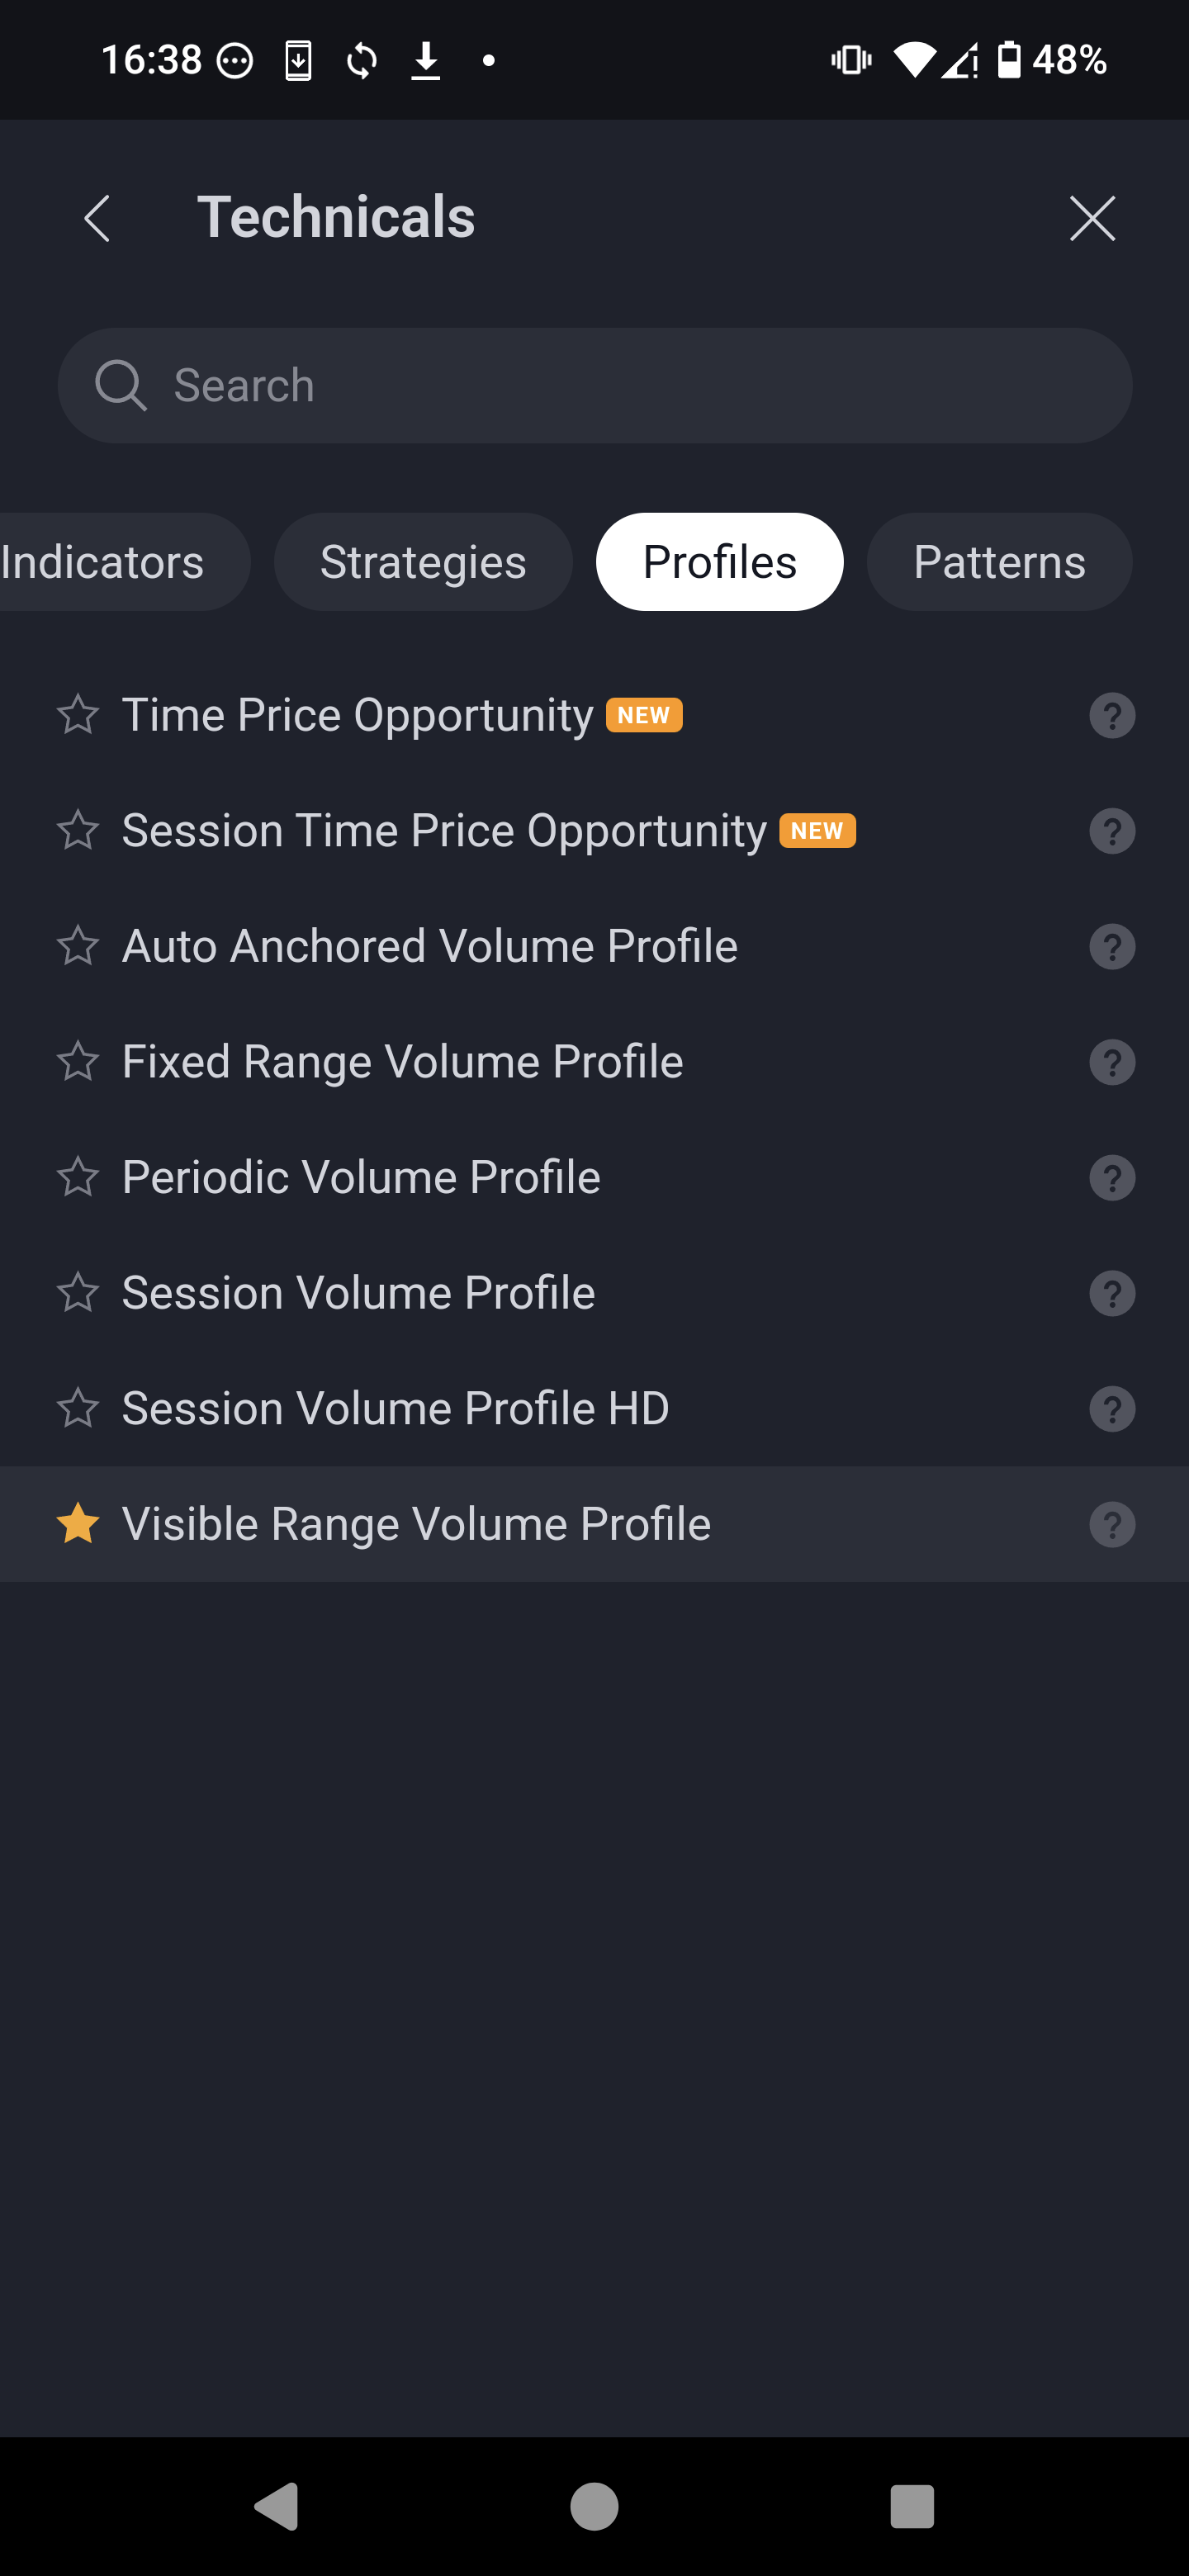Add Auto Anchored Volume Profile
Image resolution: width=1189 pixels, height=2576 pixels.
point(429,946)
